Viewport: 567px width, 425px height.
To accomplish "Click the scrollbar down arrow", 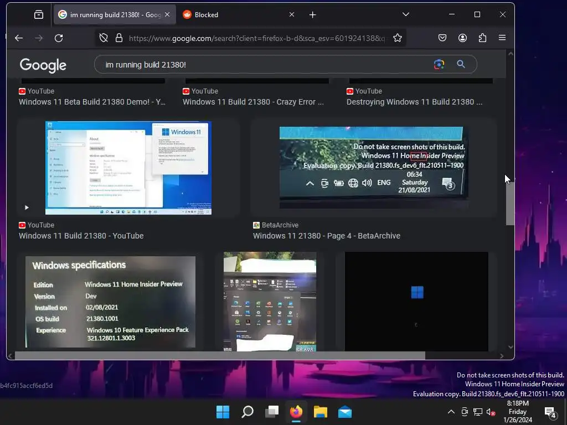I will (510, 347).
